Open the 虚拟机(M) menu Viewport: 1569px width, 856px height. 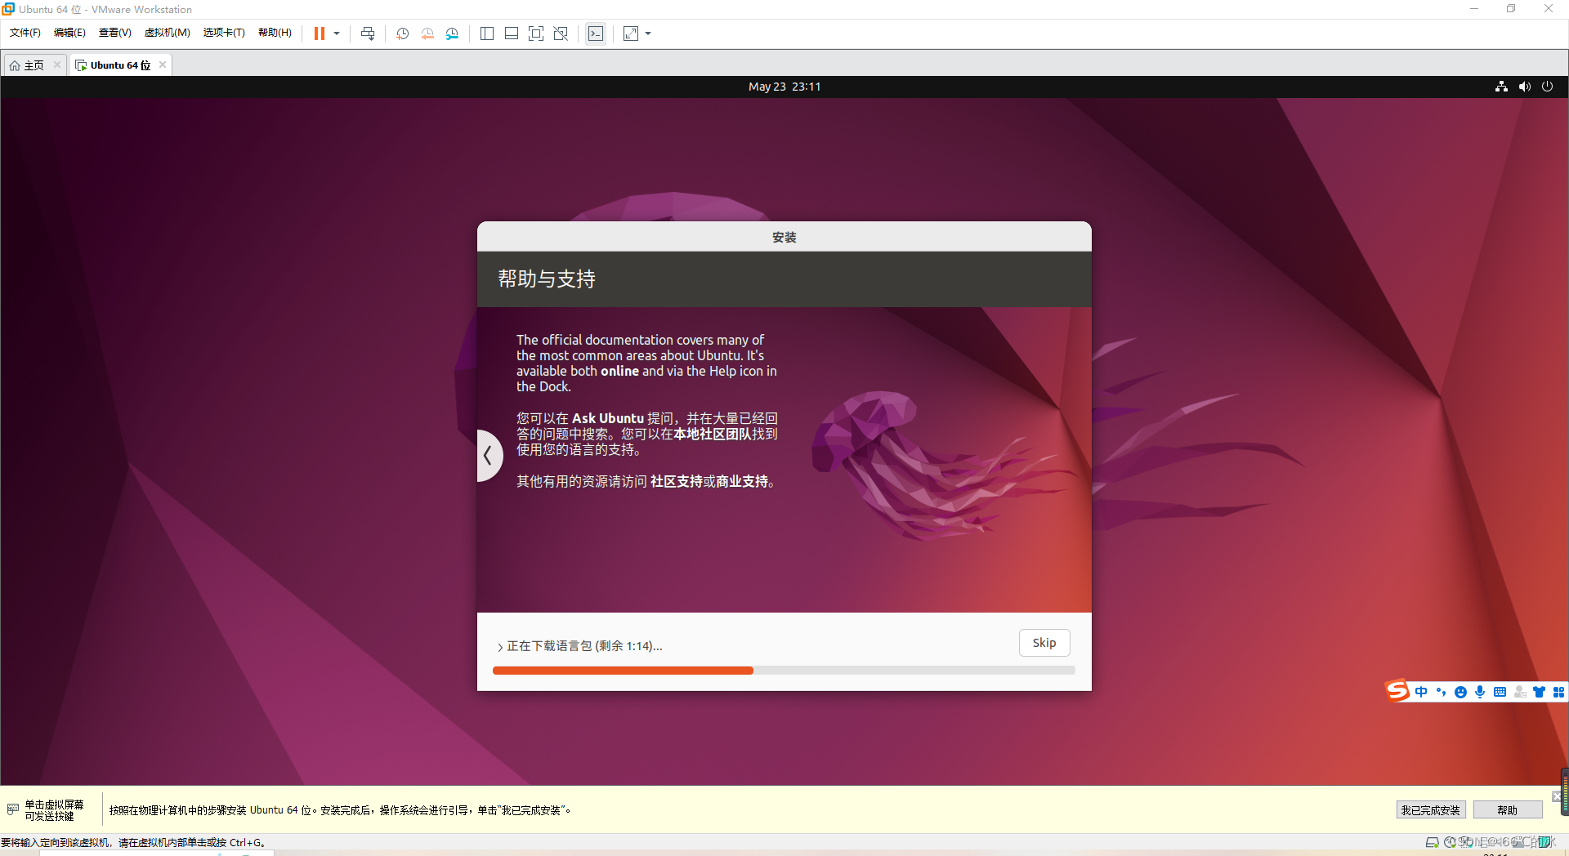click(167, 33)
